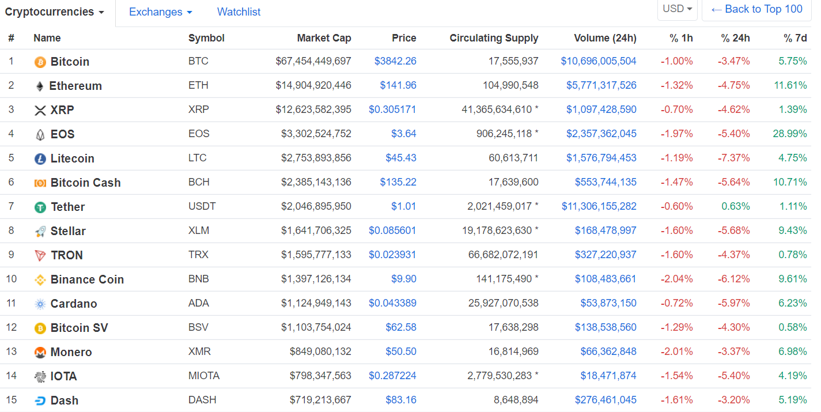The width and height of the screenshot is (821, 412).
Task: Switch to the Watchlist tab
Action: click(239, 12)
